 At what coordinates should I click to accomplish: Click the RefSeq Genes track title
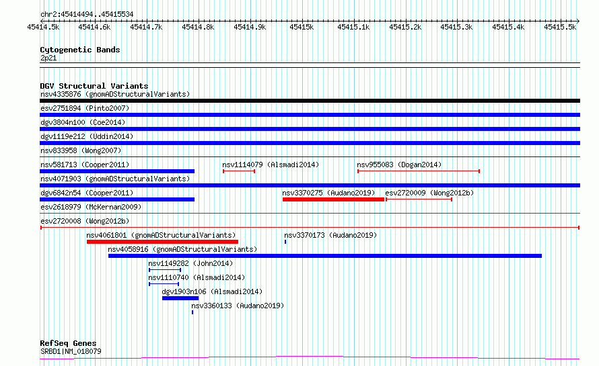tap(68, 343)
